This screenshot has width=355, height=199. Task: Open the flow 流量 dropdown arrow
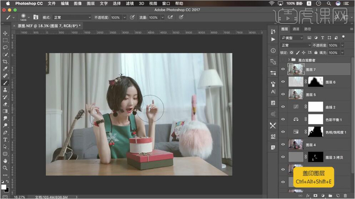coord(162,18)
